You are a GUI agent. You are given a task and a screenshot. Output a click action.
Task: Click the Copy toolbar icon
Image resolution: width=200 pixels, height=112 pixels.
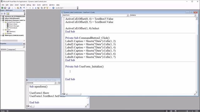coord(15,8)
